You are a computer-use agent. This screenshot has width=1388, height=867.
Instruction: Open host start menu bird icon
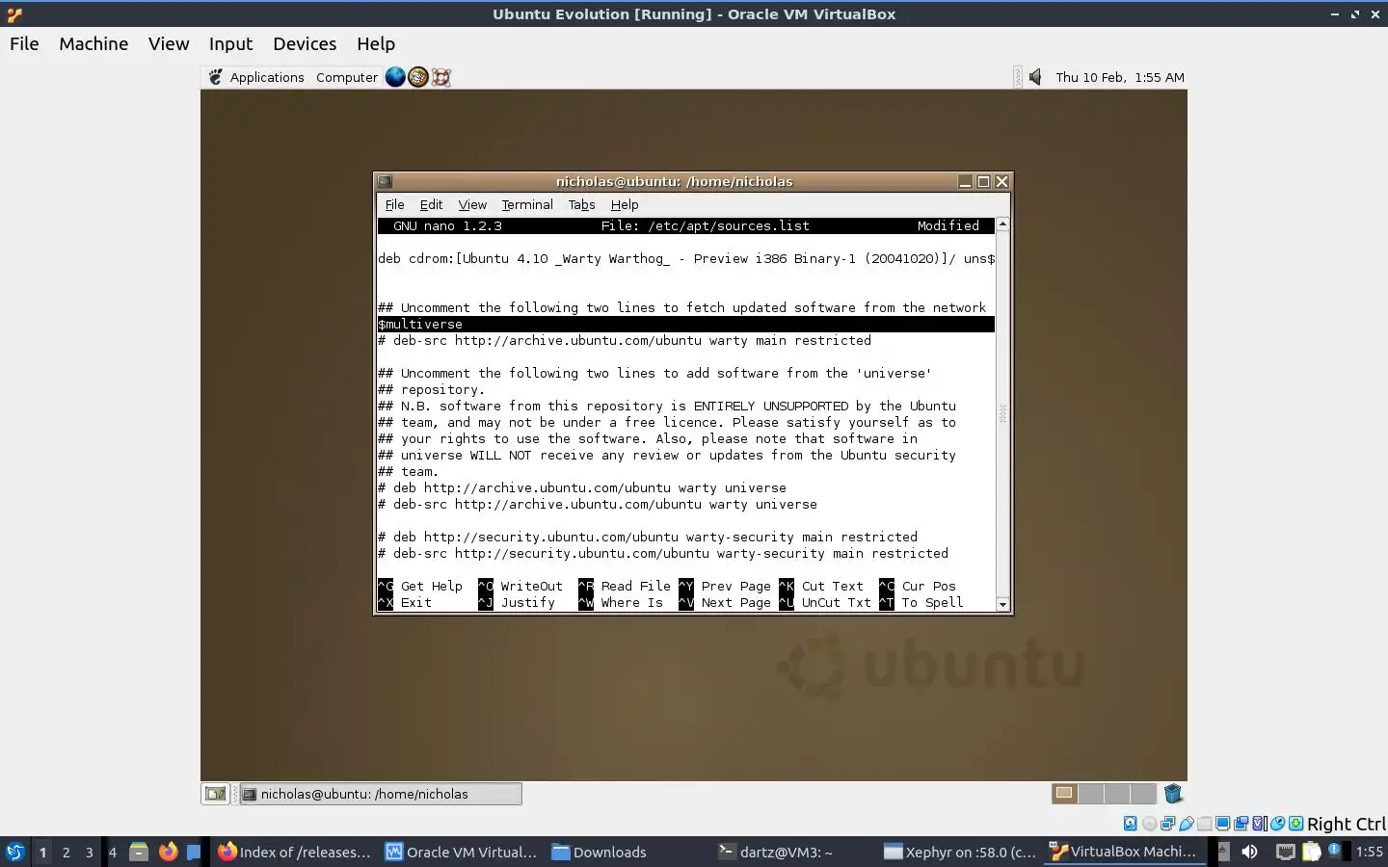[x=15, y=852]
